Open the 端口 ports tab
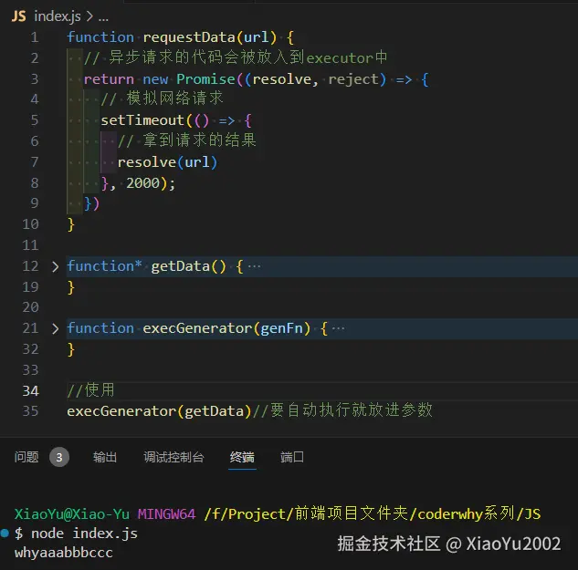This screenshot has height=570, width=578. click(x=292, y=457)
